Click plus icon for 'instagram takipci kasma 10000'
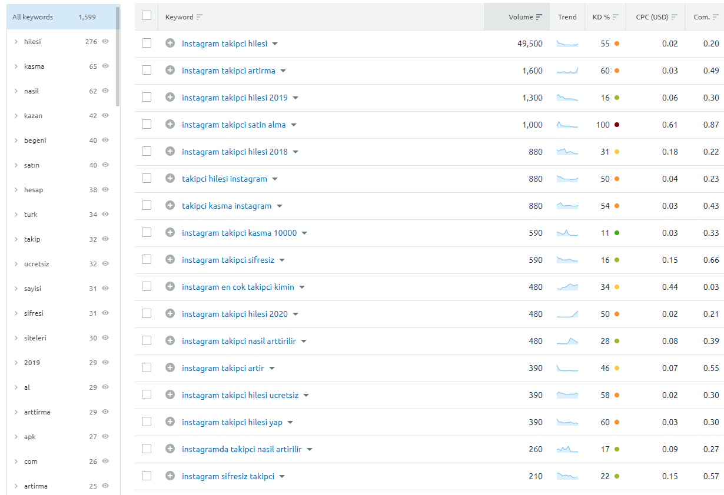This screenshot has width=724, height=495. pyautogui.click(x=170, y=233)
